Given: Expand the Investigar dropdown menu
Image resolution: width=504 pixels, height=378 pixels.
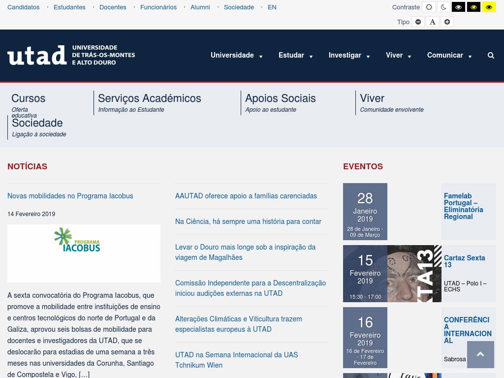Looking at the screenshot, I should pos(349,56).
